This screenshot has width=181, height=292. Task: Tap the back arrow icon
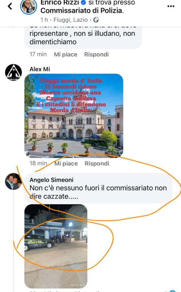[x=10, y=6]
